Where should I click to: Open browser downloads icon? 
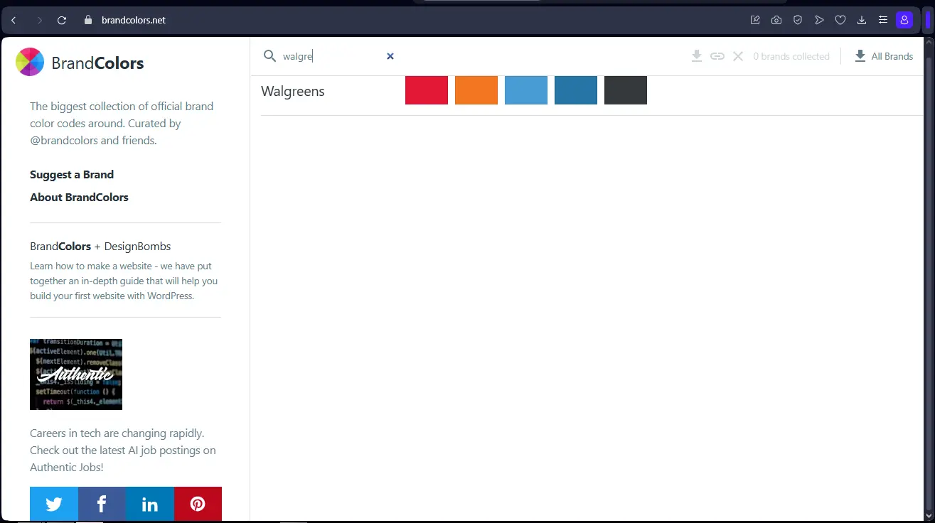(862, 20)
